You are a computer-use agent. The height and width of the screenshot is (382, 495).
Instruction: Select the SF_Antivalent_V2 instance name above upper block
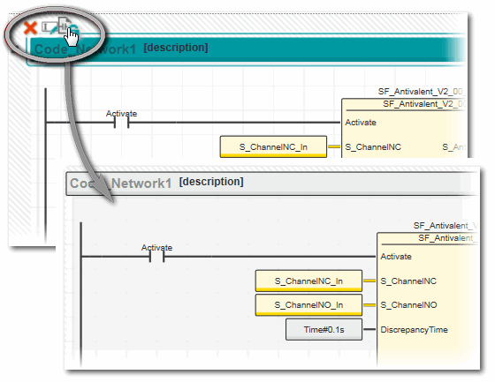[421, 92]
